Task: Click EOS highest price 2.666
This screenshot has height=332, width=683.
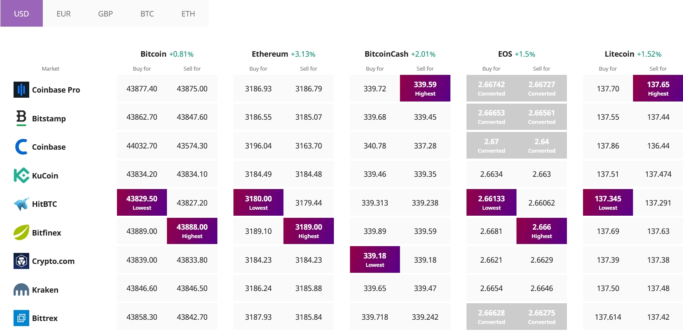Action: (x=542, y=231)
